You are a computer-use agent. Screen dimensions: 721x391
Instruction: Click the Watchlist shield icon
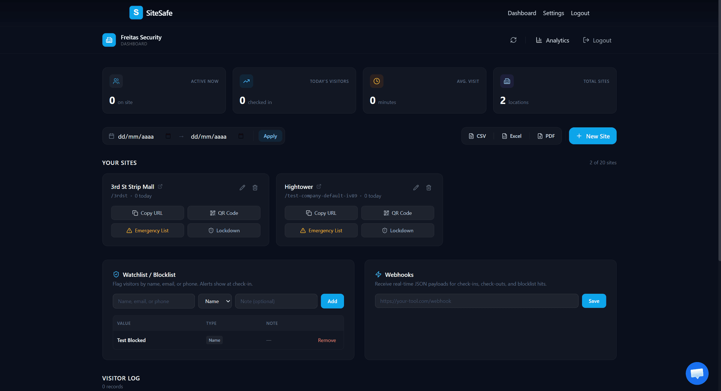(116, 275)
